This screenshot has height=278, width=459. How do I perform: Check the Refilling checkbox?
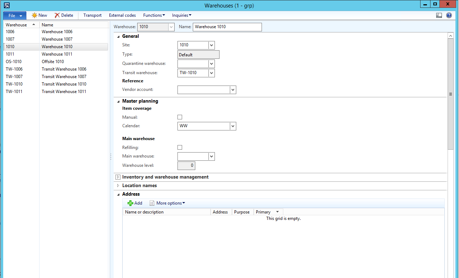tap(180, 147)
